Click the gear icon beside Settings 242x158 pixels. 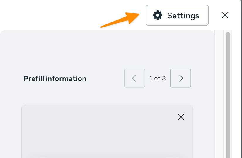(x=158, y=15)
